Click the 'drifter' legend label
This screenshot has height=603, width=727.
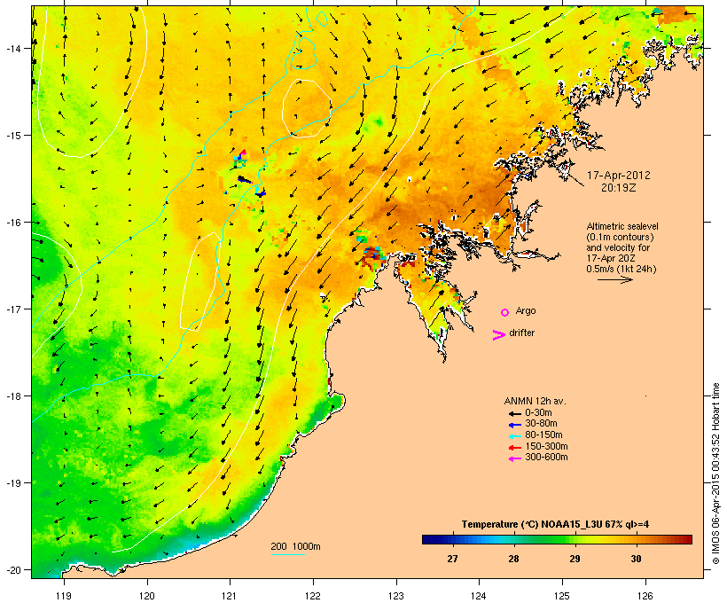point(521,333)
